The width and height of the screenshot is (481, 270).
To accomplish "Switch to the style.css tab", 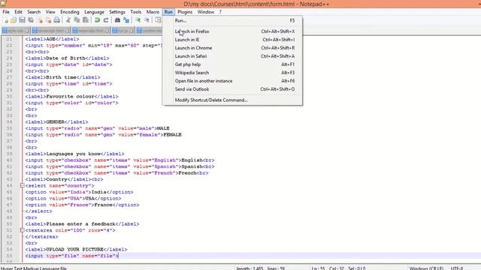I will coord(15,31).
